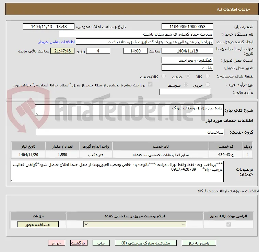Click the نام خدمت column header

point(161,146)
